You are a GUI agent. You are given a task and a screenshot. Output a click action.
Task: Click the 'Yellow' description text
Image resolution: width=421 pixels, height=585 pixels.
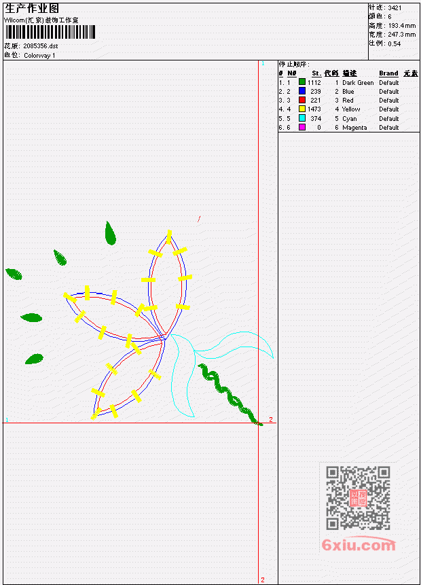tap(351, 109)
